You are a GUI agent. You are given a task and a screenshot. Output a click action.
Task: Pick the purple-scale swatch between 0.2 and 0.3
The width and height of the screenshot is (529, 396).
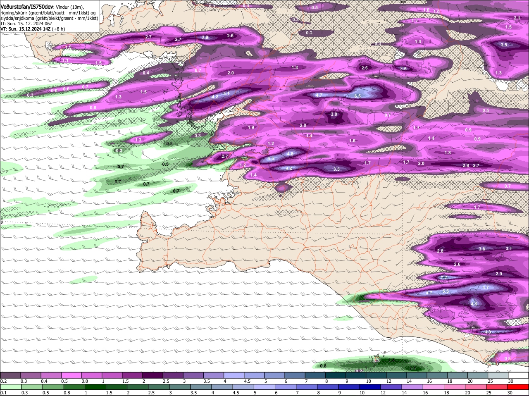point(10,375)
